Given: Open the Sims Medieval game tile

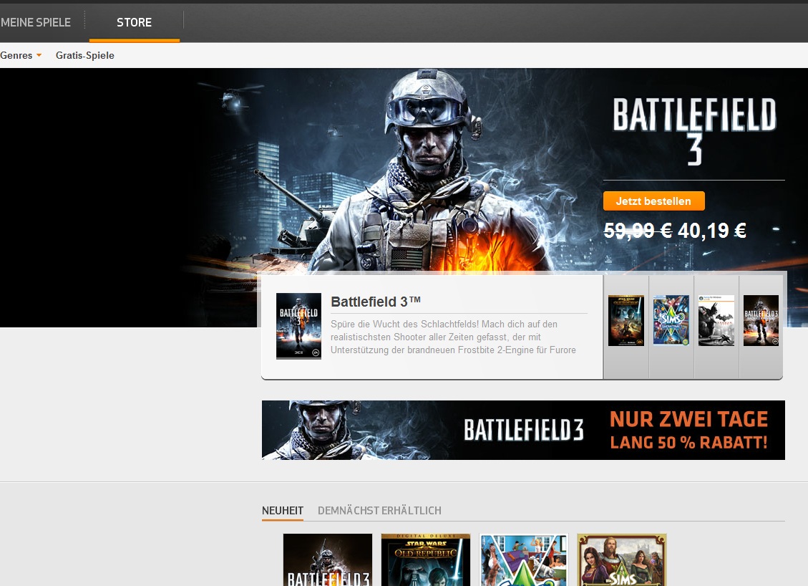Looking at the screenshot, I should [x=622, y=559].
